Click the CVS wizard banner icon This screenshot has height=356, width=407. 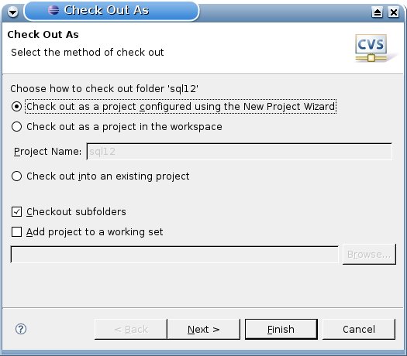[371, 48]
